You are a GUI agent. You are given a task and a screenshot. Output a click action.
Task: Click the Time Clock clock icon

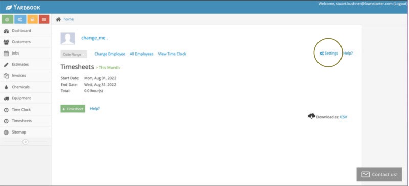(6, 110)
